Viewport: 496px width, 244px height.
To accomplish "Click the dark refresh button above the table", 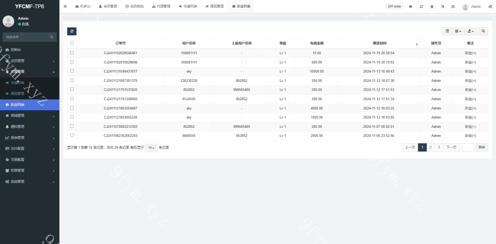I will [72, 31].
